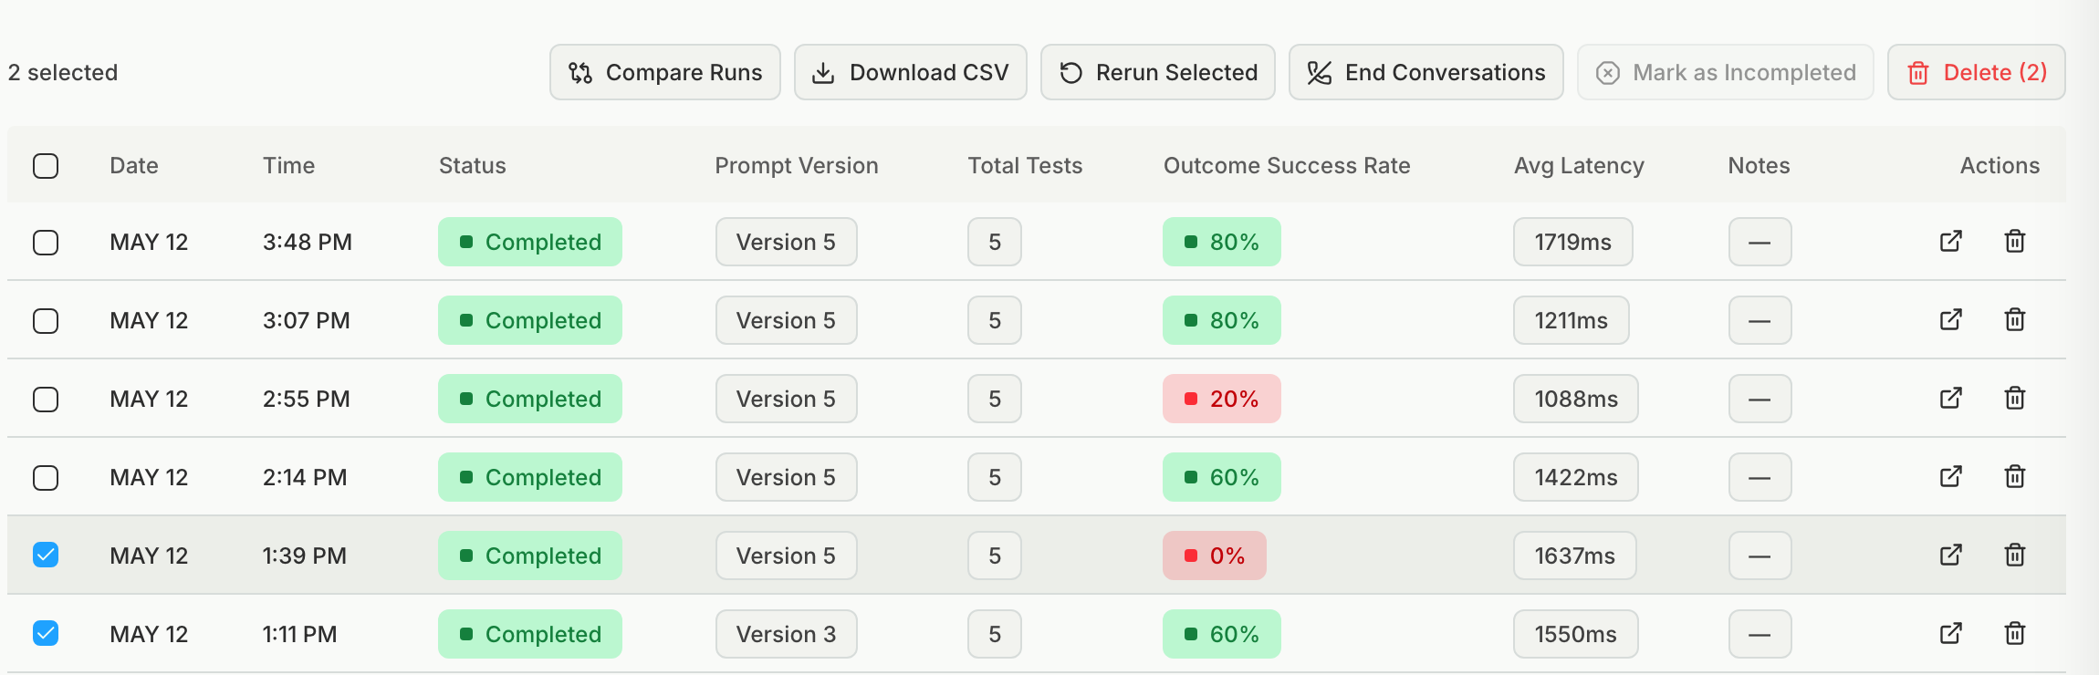2099x675 pixels.
Task: Deselect the 1:11 PM run checkbox
Action: [x=46, y=633]
